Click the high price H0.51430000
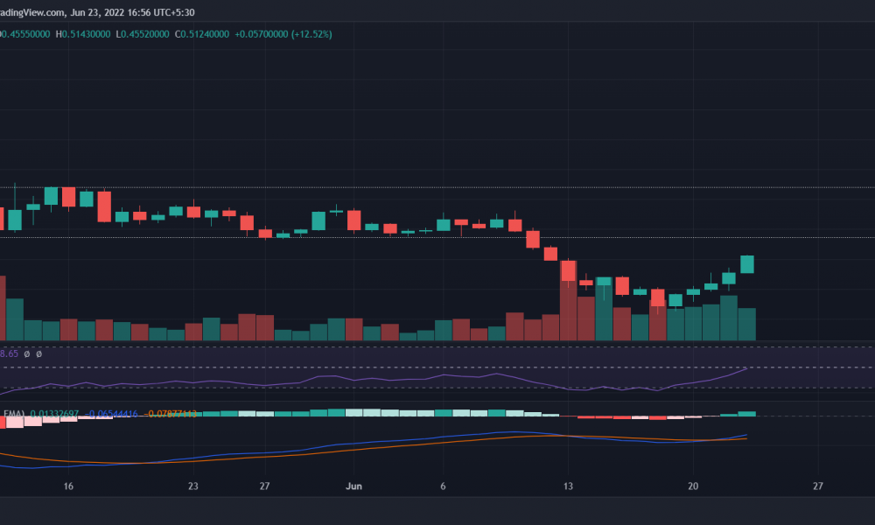 [x=83, y=34]
